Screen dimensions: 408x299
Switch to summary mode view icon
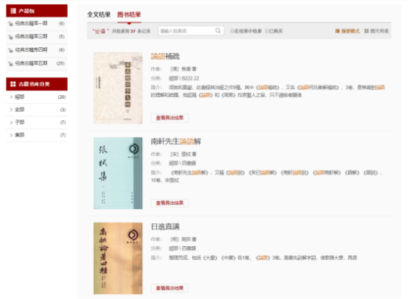(337, 31)
